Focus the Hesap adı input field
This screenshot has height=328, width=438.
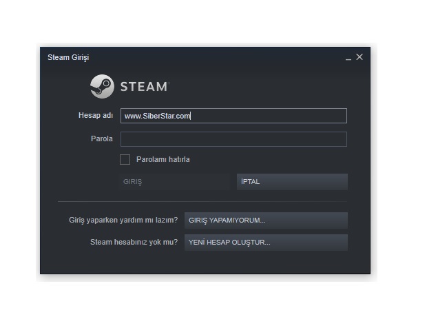pyautogui.click(x=233, y=116)
